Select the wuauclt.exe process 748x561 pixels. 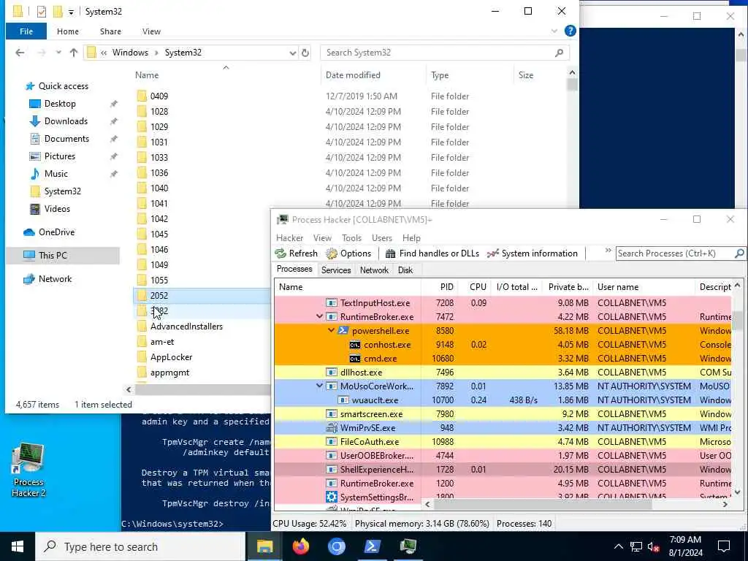point(503,400)
